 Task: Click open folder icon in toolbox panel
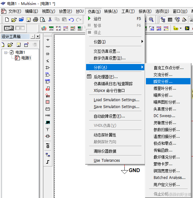[10, 45]
